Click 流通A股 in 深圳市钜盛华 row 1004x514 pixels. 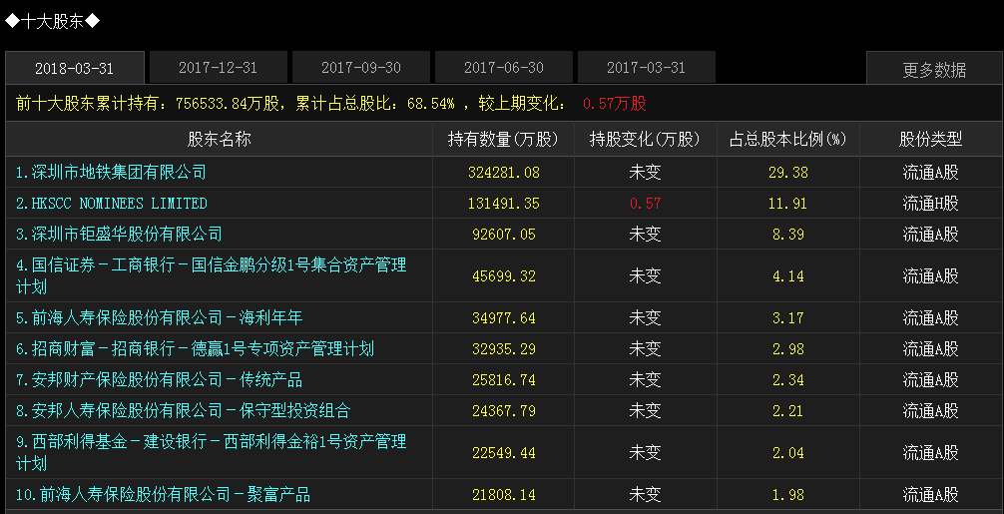click(930, 234)
